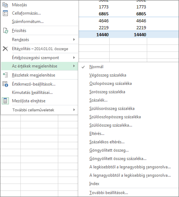This screenshot has height=197, width=179.
Task: Click the left cell showing 4646
Action: click(104, 21)
